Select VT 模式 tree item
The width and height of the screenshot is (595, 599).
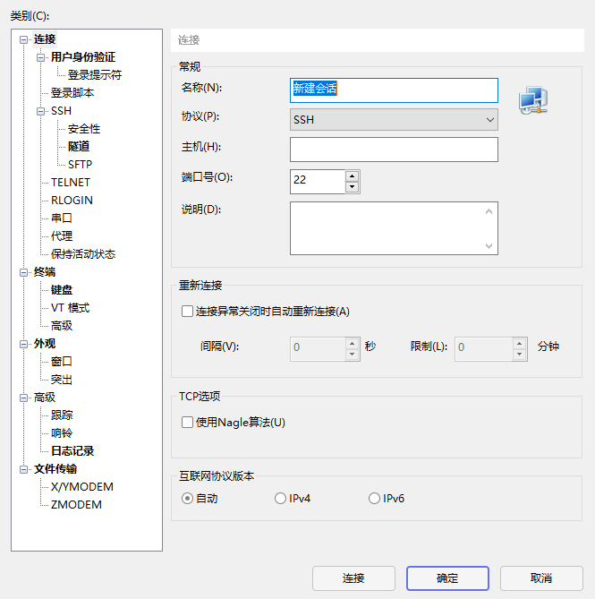(70, 307)
